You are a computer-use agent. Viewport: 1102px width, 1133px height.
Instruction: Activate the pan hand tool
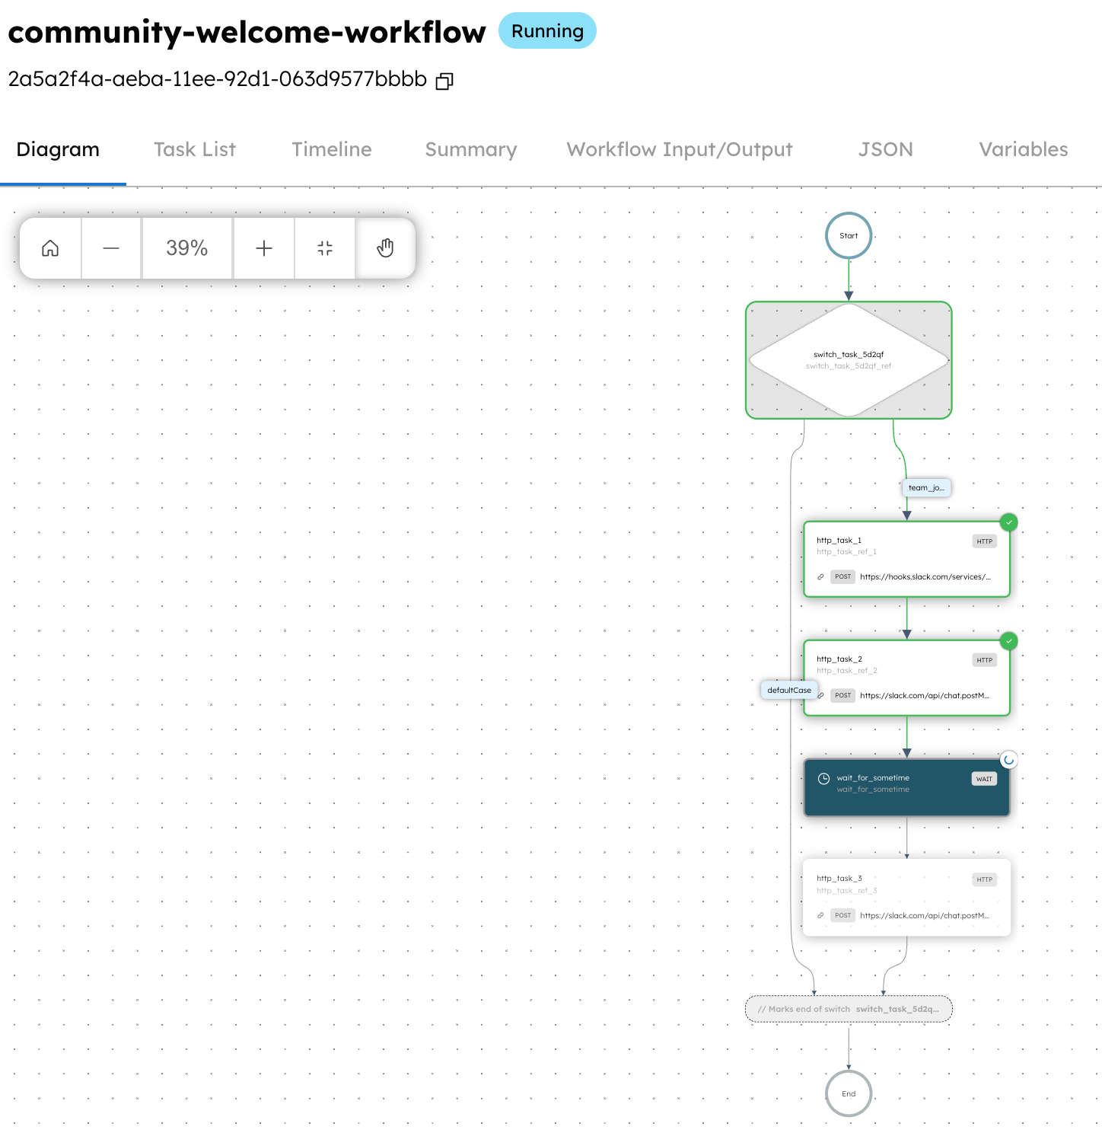tap(385, 248)
